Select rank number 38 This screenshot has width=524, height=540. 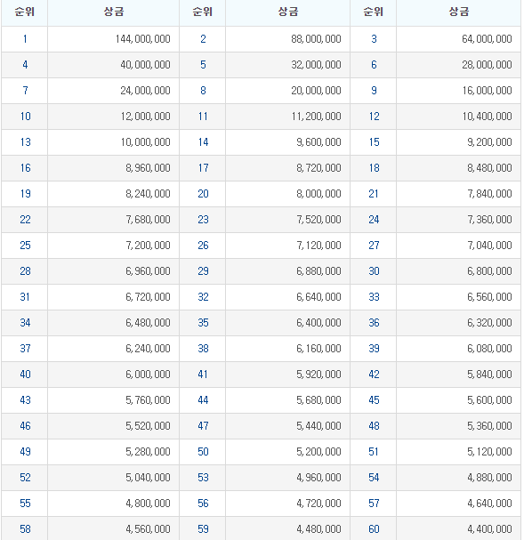[203, 349]
